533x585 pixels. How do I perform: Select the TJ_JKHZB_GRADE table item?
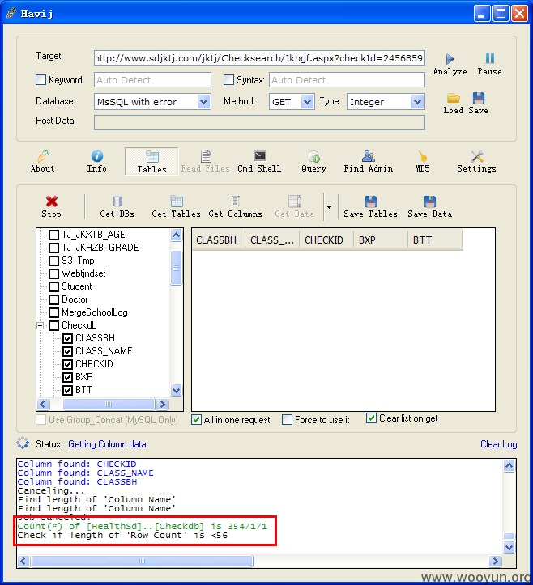[100, 248]
